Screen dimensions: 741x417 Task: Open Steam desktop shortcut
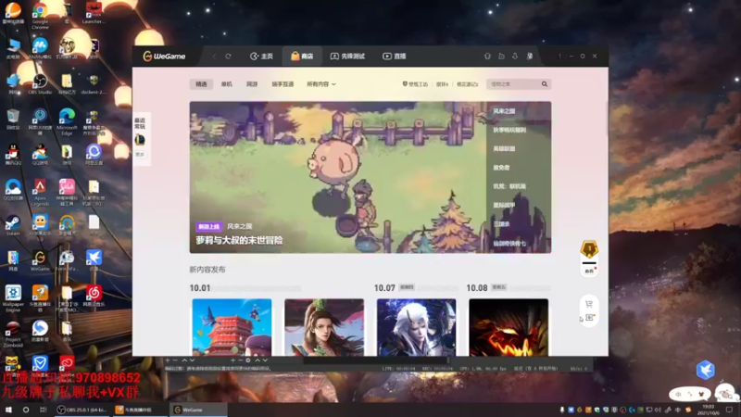[13, 225]
